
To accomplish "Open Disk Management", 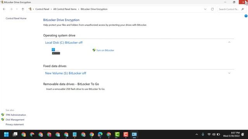I will 15,120.
